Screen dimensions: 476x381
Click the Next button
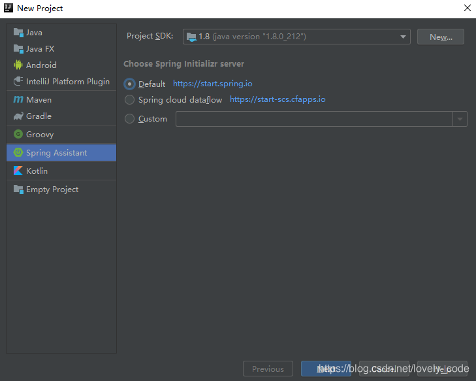click(x=326, y=369)
